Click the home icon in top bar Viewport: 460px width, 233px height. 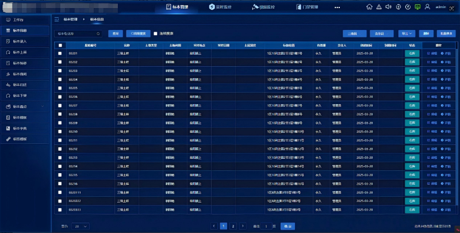[x=369, y=7]
